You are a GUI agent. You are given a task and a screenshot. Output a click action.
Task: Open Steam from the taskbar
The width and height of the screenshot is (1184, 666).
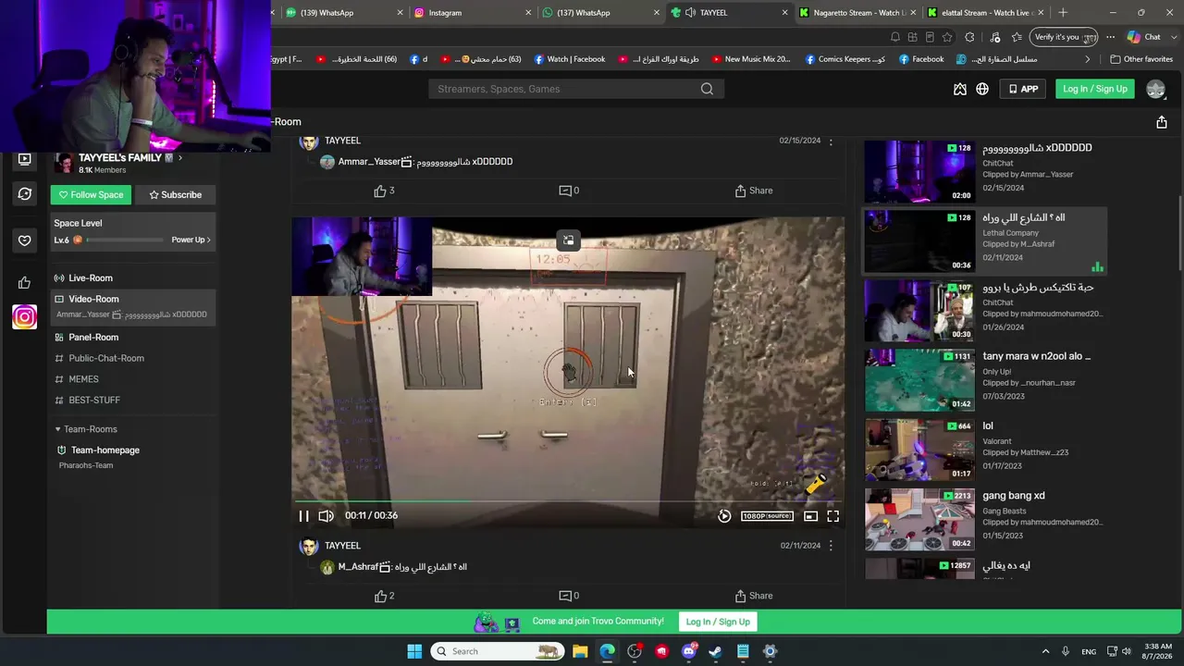715,651
